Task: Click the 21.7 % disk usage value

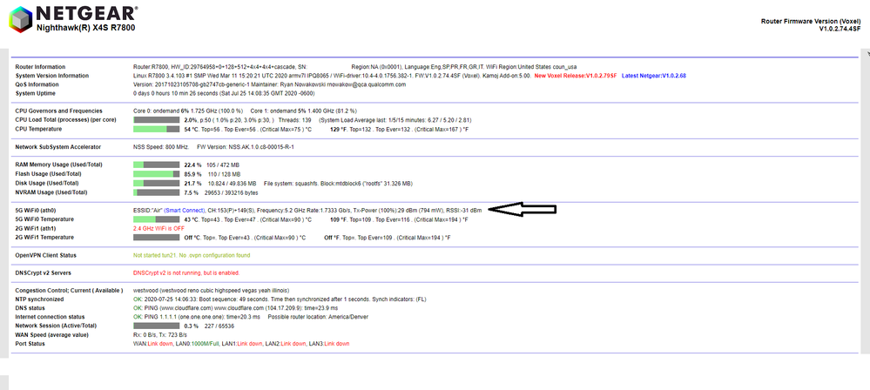Action: pyautogui.click(x=192, y=183)
